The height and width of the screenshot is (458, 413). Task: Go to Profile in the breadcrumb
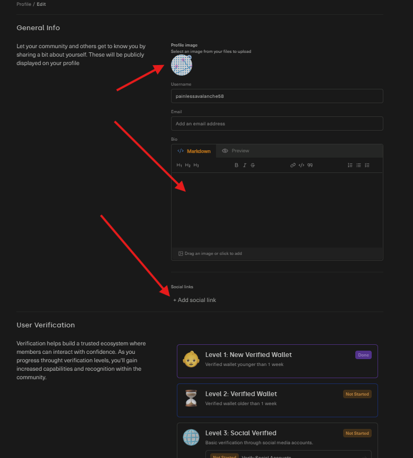24,4
